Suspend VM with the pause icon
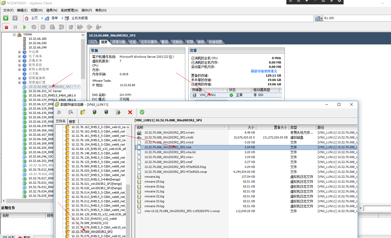 [x=15, y=27]
